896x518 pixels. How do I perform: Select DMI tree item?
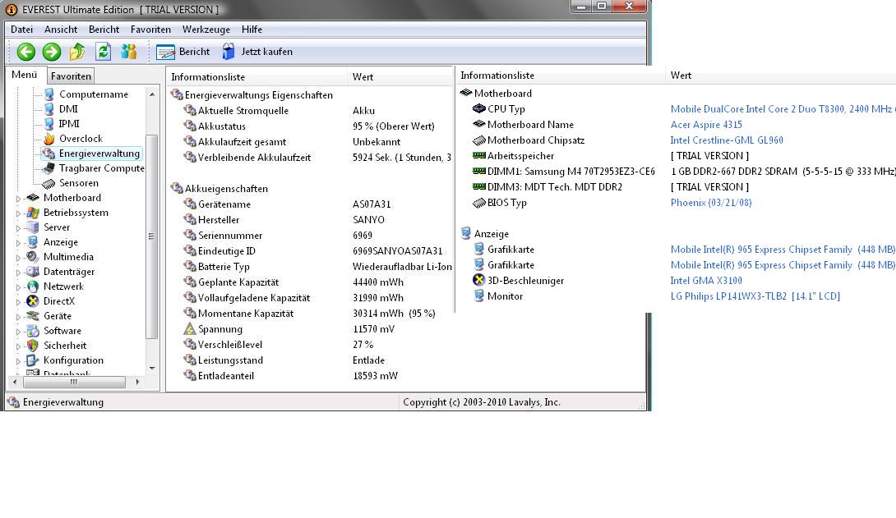click(68, 109)
